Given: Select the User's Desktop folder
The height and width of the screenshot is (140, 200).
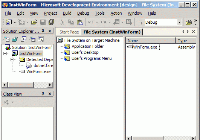Looking at the screenshot, I should click(85, 52).
